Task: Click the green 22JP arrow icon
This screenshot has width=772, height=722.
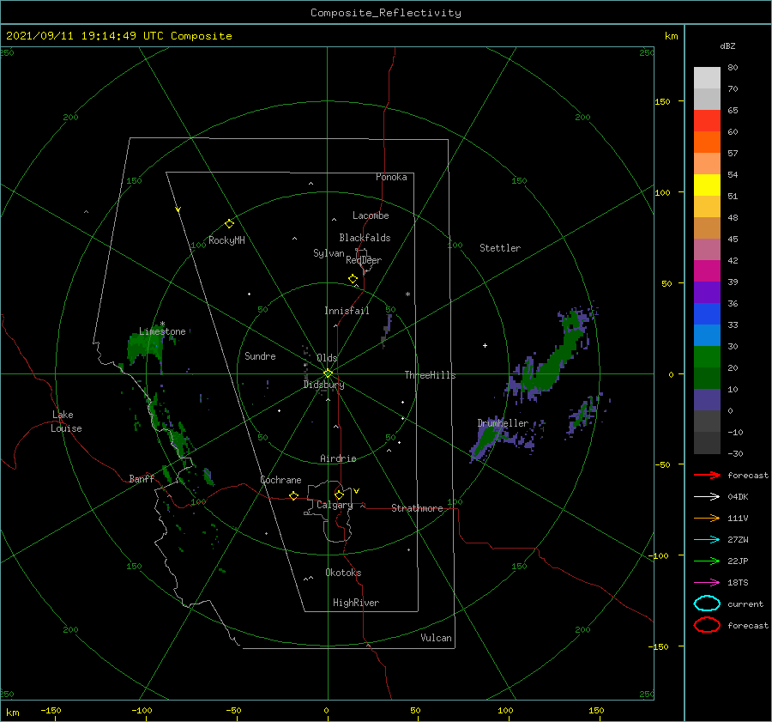Action: coord(707,561)
